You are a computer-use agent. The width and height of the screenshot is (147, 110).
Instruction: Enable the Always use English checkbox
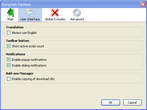tap(9, 33)
